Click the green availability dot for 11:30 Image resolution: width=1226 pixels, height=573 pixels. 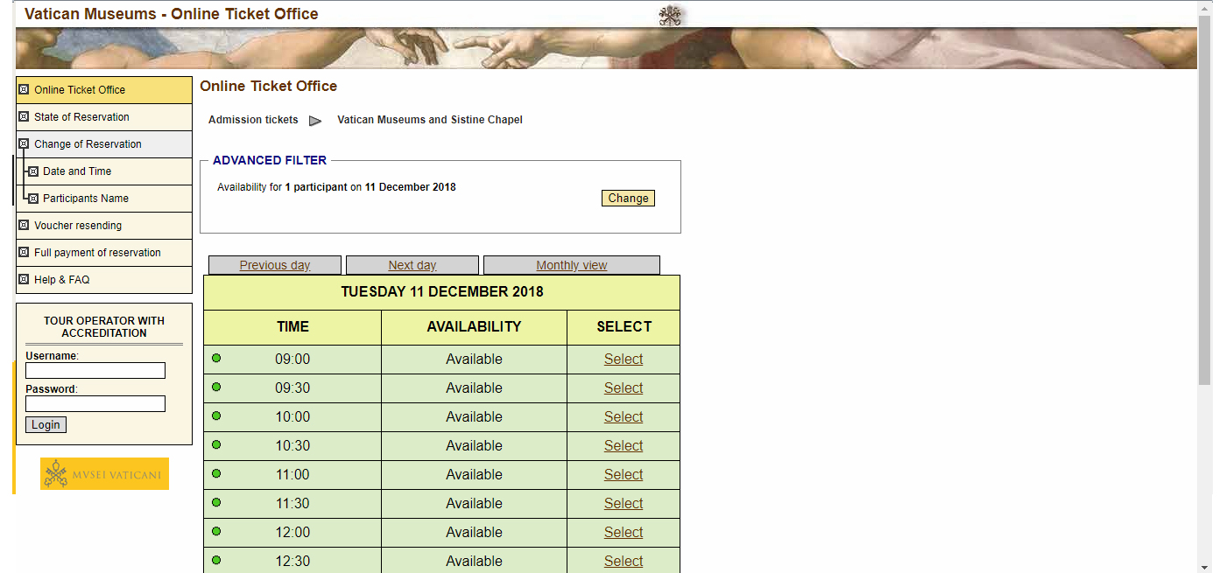coord(216,502)
